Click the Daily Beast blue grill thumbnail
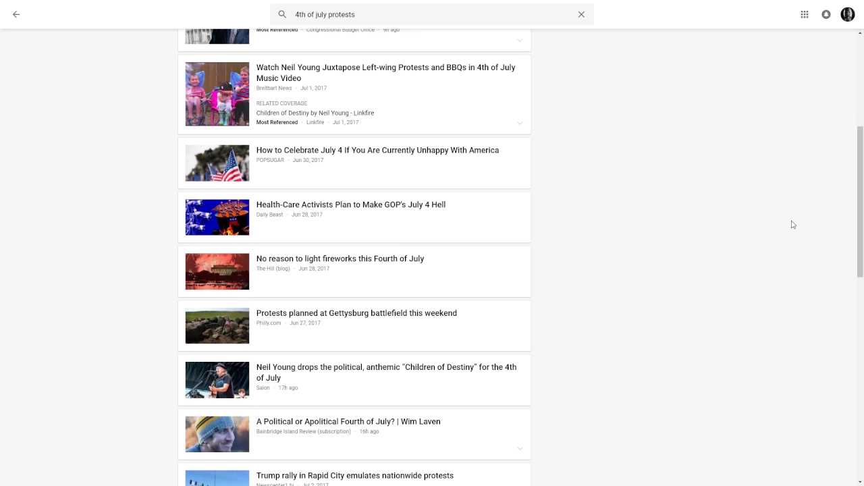Viewport: 864px width, 486px height. [x=217, y=217]
